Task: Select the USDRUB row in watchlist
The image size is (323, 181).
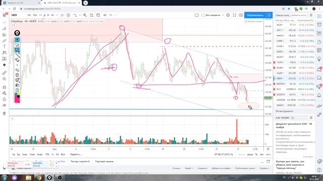Action: coord(294,100)
